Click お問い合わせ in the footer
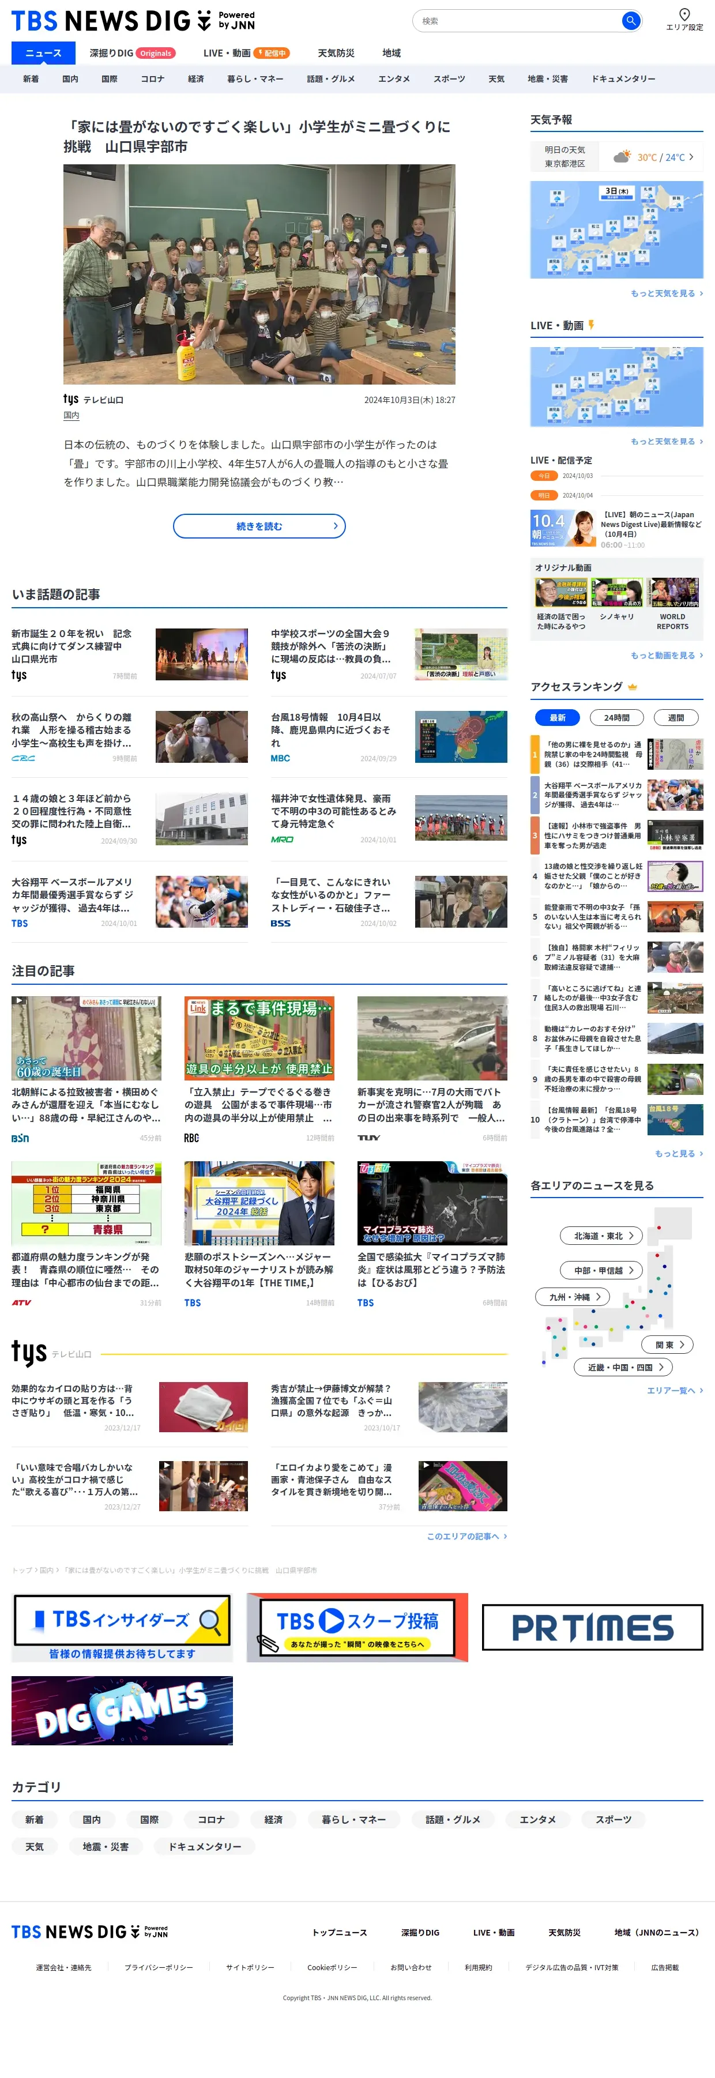The image size is (715, 2078). click(411, 1967)
